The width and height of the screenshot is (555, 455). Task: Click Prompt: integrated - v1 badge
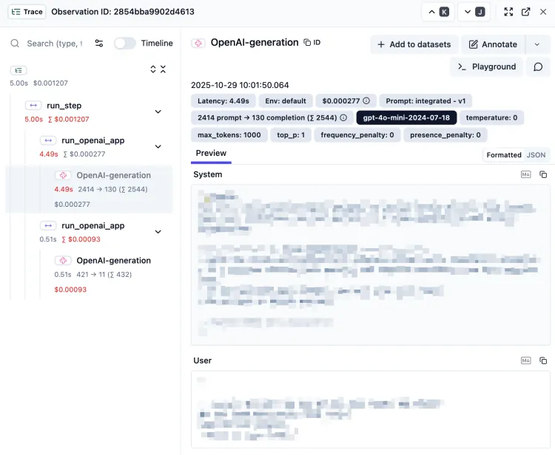click(x=425, y=101)
